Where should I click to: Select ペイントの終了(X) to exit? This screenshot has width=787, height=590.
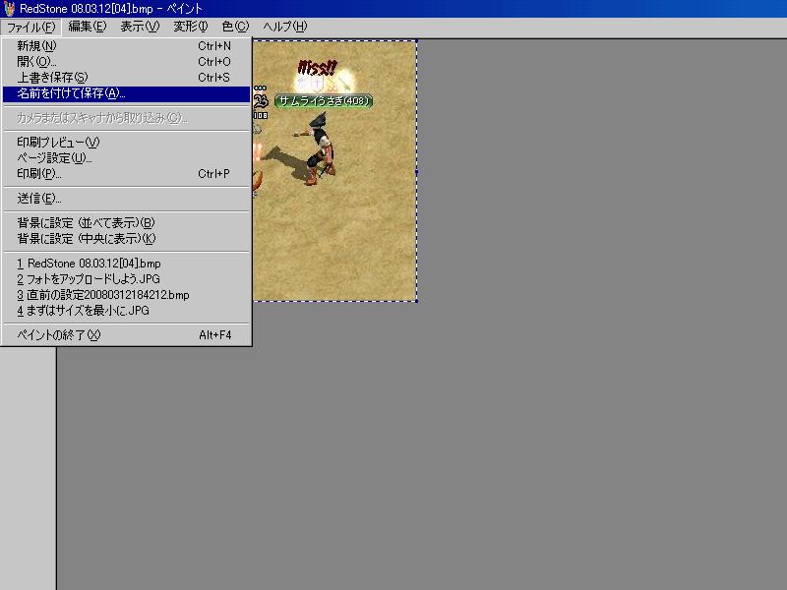pos(127,335)
